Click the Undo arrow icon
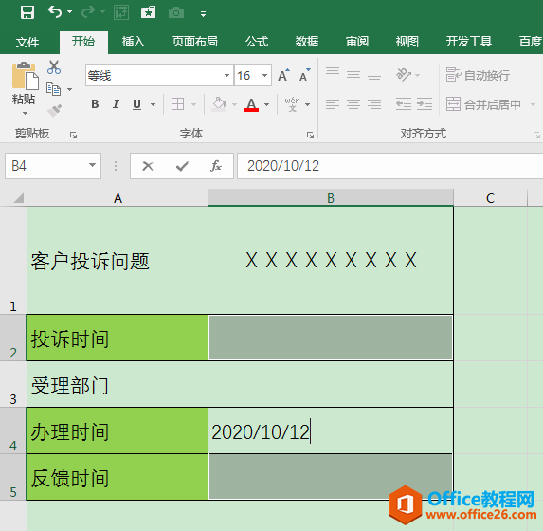This screenshot has width=543, height=531. point(55,12)
